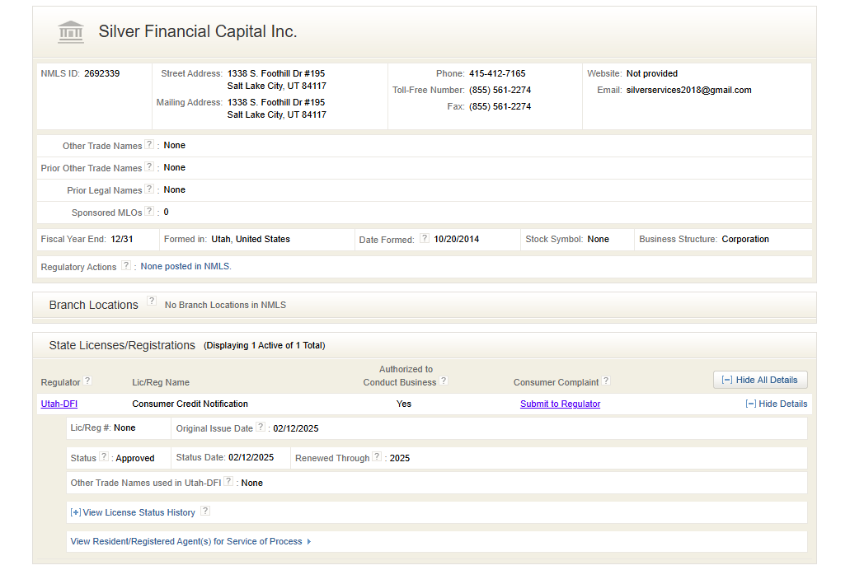
Task: Click help icon next to Status label
Action: [104, 457]
